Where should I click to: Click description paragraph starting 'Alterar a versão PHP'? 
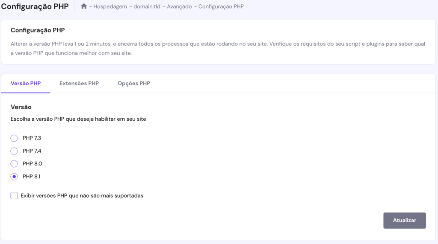[218, 49]
